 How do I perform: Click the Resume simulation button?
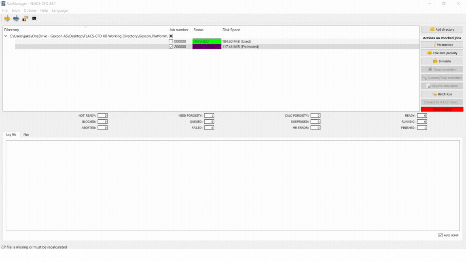click(x=442, y=86)
